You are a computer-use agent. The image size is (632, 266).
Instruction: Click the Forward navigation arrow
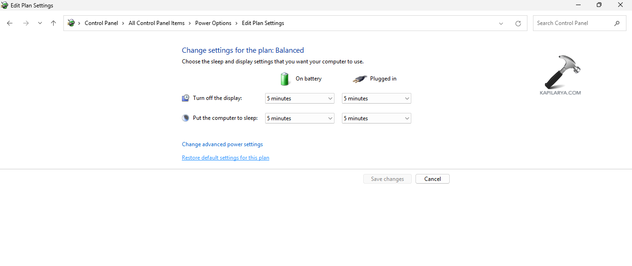(26, 23)
